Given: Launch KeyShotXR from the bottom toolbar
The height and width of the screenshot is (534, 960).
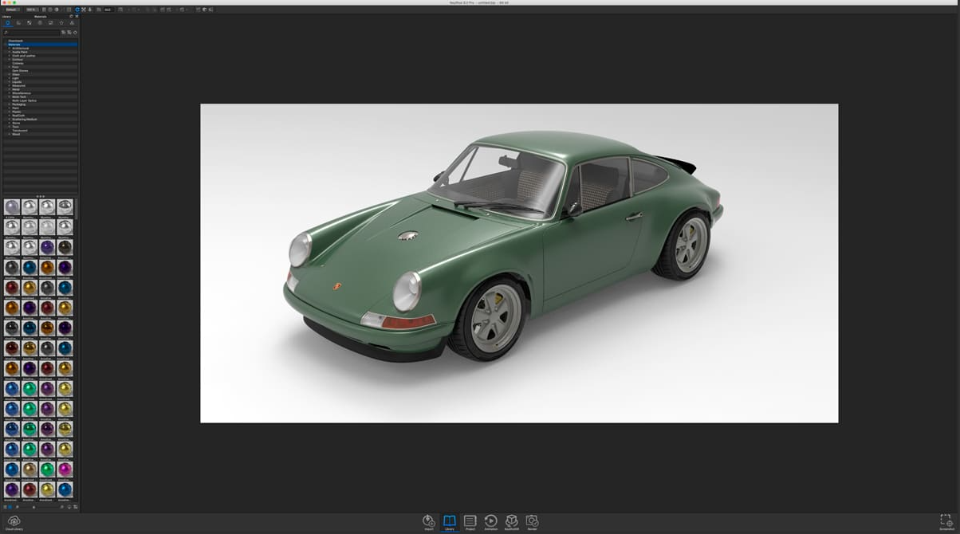Looking at the screenshot, I should (512, 521).
